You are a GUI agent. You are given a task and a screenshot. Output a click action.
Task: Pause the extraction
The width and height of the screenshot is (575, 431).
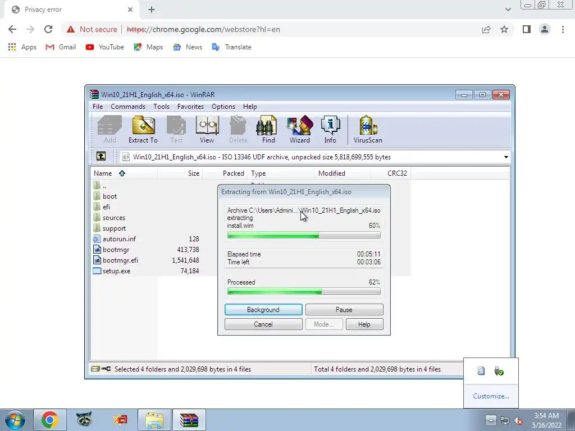coord(344,310)
